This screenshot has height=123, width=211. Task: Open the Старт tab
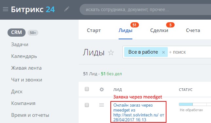[x=94, y=30]
